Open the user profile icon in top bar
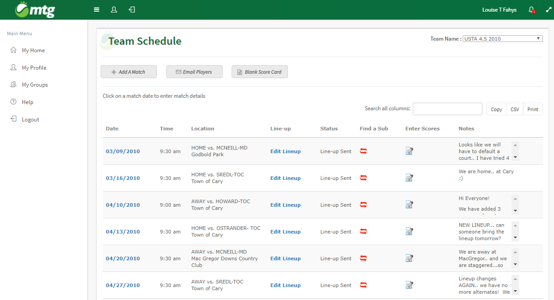This screenshot has width=554, height=300. [x=114, y=9]
